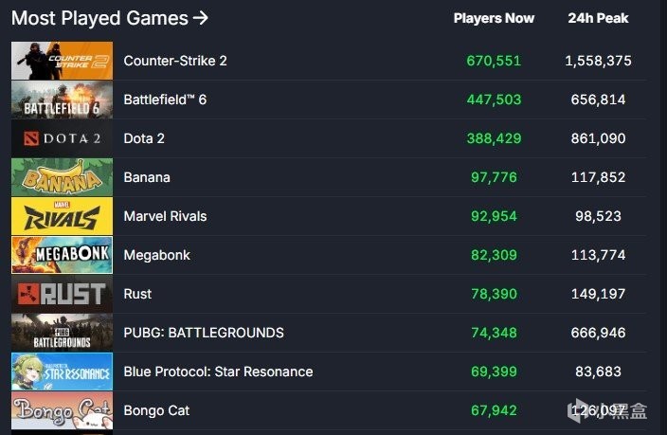Open the Counter-Strike 2 game thumbnail
667x435 pixels.
62,61
